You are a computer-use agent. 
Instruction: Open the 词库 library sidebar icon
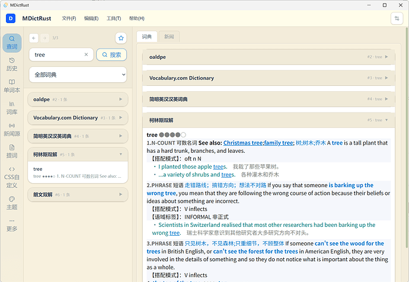[12, 108]
